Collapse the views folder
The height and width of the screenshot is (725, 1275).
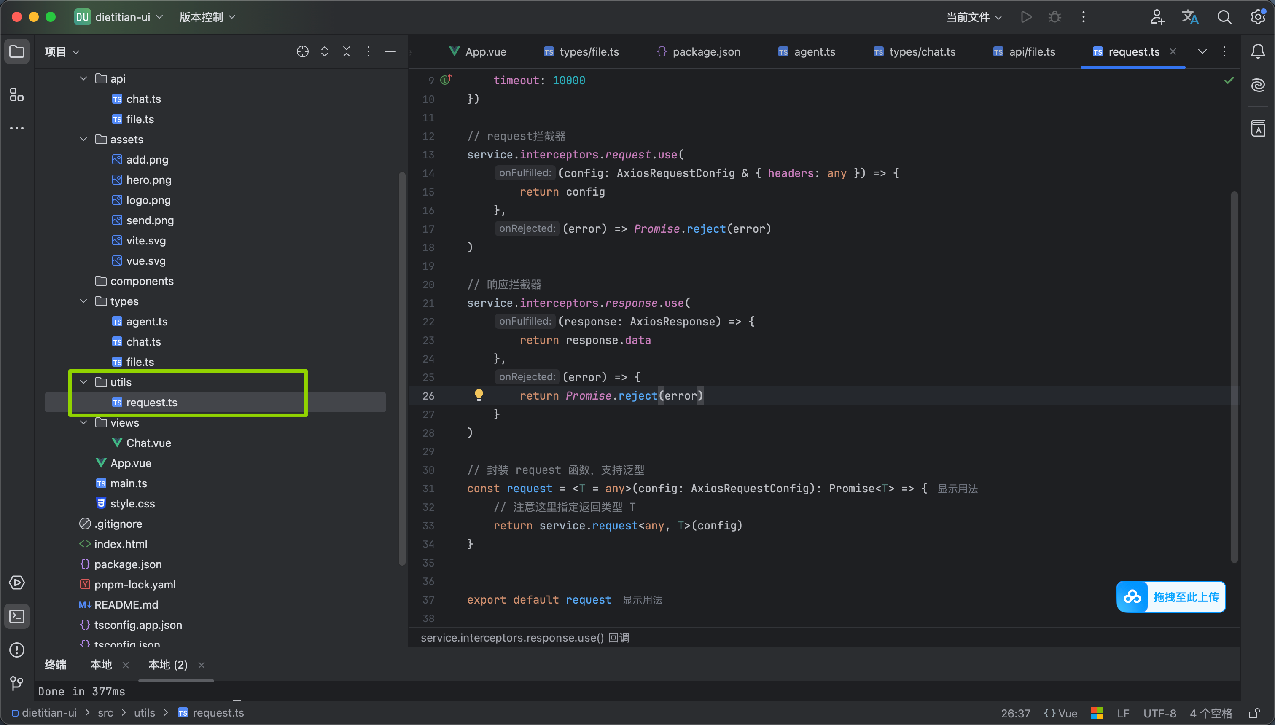(x=83, y=423)
